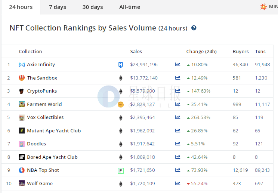278x193 pixels.
Task: Select the All-time tab
Action: 130,7
